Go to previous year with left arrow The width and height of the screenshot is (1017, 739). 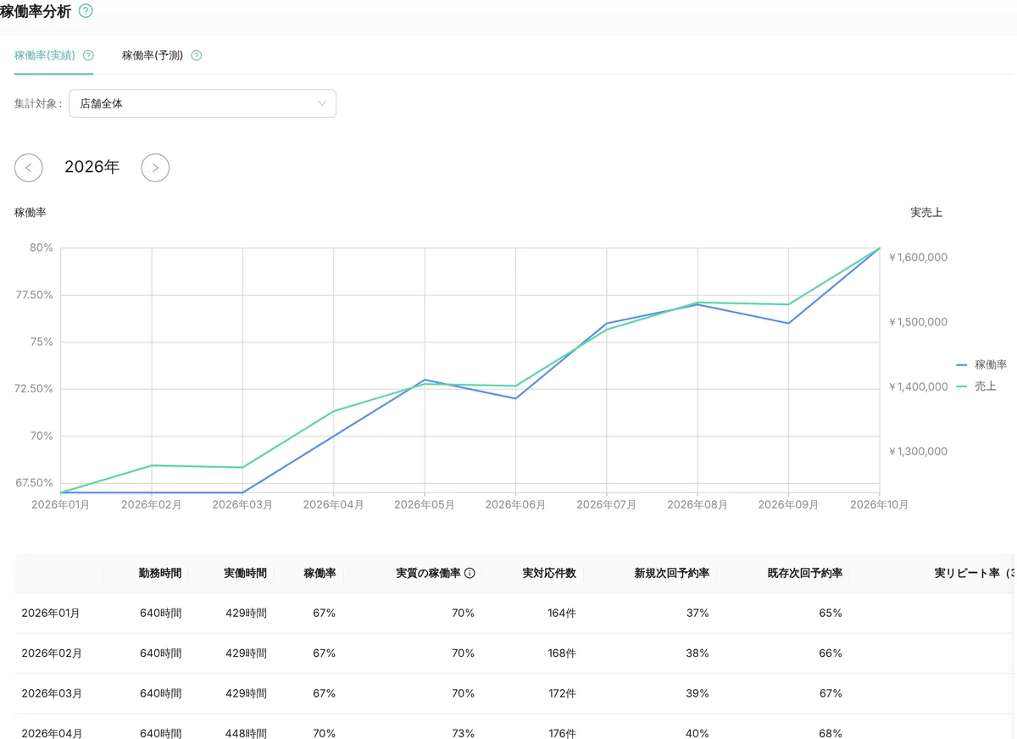coord(29,168)
